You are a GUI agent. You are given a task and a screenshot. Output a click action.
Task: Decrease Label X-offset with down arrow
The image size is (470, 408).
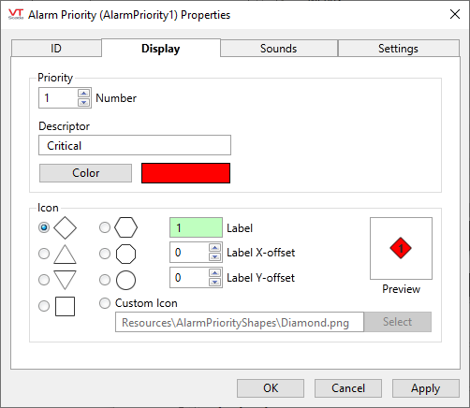pyautogui.click(x=214, y=257)
